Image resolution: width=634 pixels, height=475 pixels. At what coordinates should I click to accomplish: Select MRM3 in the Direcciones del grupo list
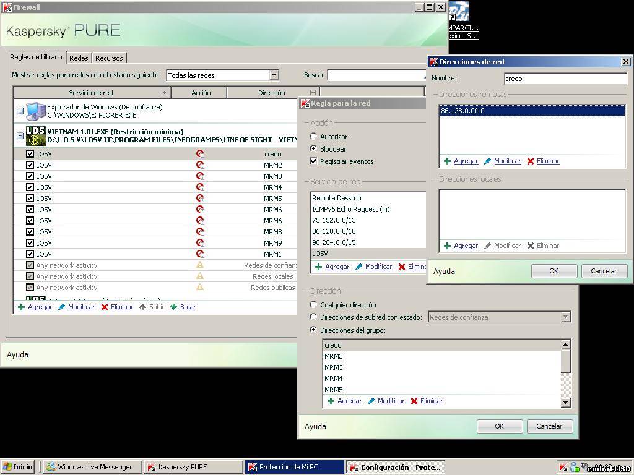point(442,367)
